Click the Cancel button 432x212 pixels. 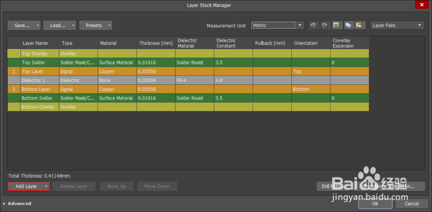[x=412, y=204]
